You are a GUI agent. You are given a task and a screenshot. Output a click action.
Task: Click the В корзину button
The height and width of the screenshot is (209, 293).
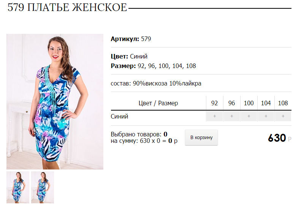(201, 138)
